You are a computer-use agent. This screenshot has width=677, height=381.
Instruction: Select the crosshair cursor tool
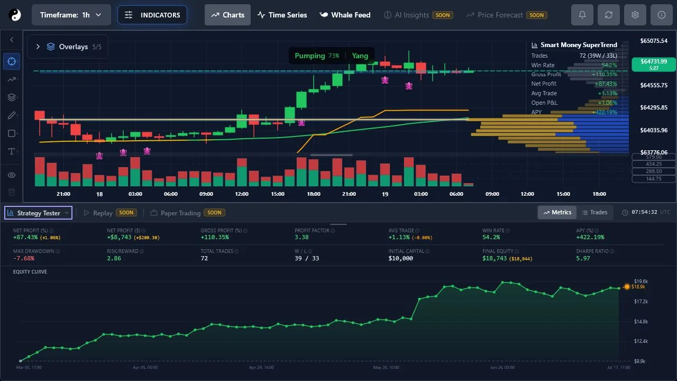coord(12,61)
